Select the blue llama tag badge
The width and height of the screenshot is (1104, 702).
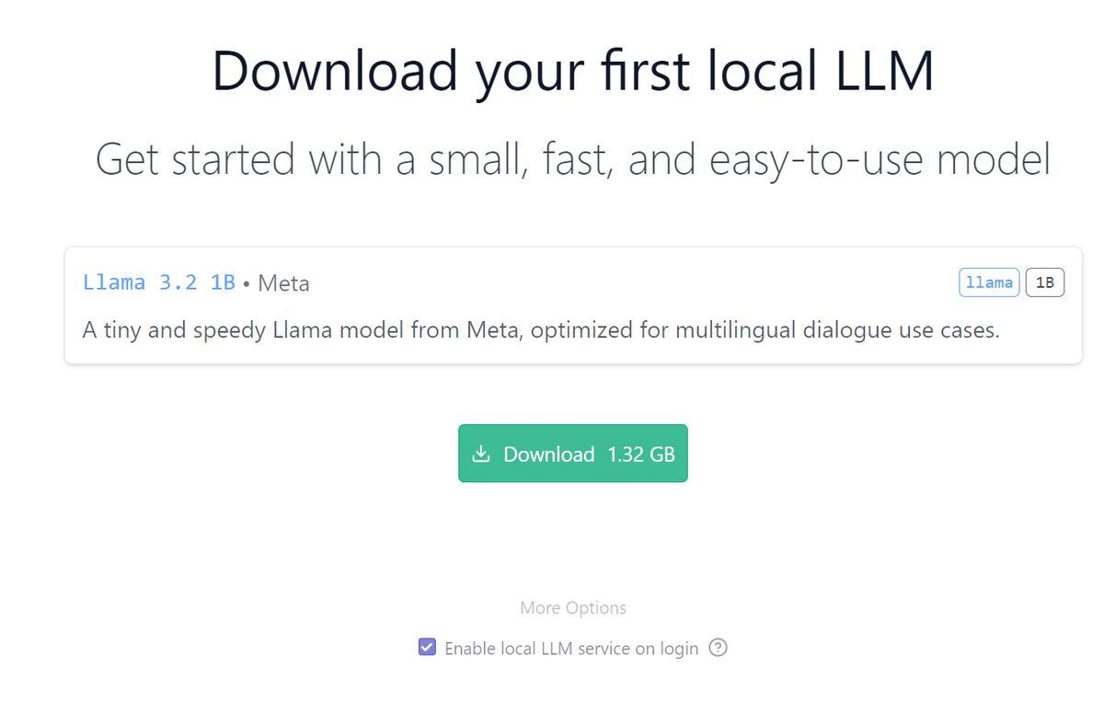989,283
